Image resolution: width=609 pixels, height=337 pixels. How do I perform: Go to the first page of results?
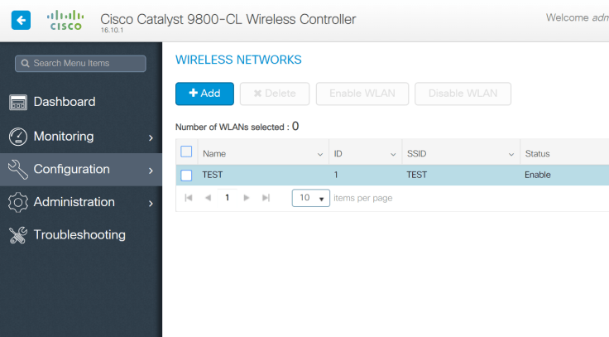(x=189, y=198)
